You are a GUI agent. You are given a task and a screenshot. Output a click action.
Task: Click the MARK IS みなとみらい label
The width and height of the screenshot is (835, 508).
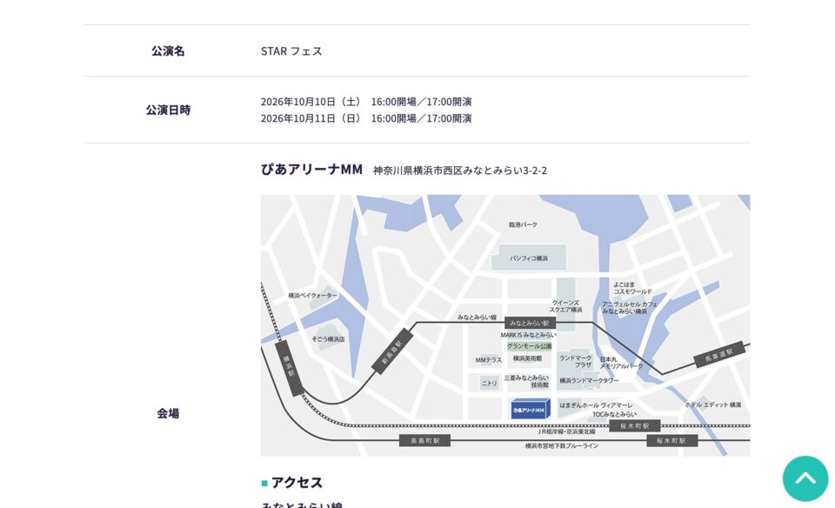coord(528,335)
